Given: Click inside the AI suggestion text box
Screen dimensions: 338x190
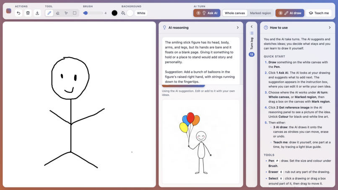Looking at the screenshot, I should [201, 61].
